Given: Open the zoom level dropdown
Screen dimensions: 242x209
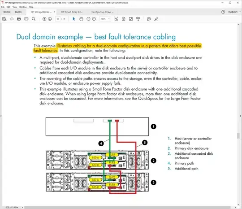Looking at the screenshot, I should (109, 19).
